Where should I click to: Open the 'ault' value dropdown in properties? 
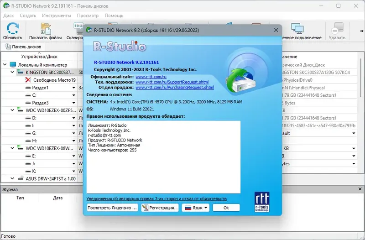click(354, 133)
